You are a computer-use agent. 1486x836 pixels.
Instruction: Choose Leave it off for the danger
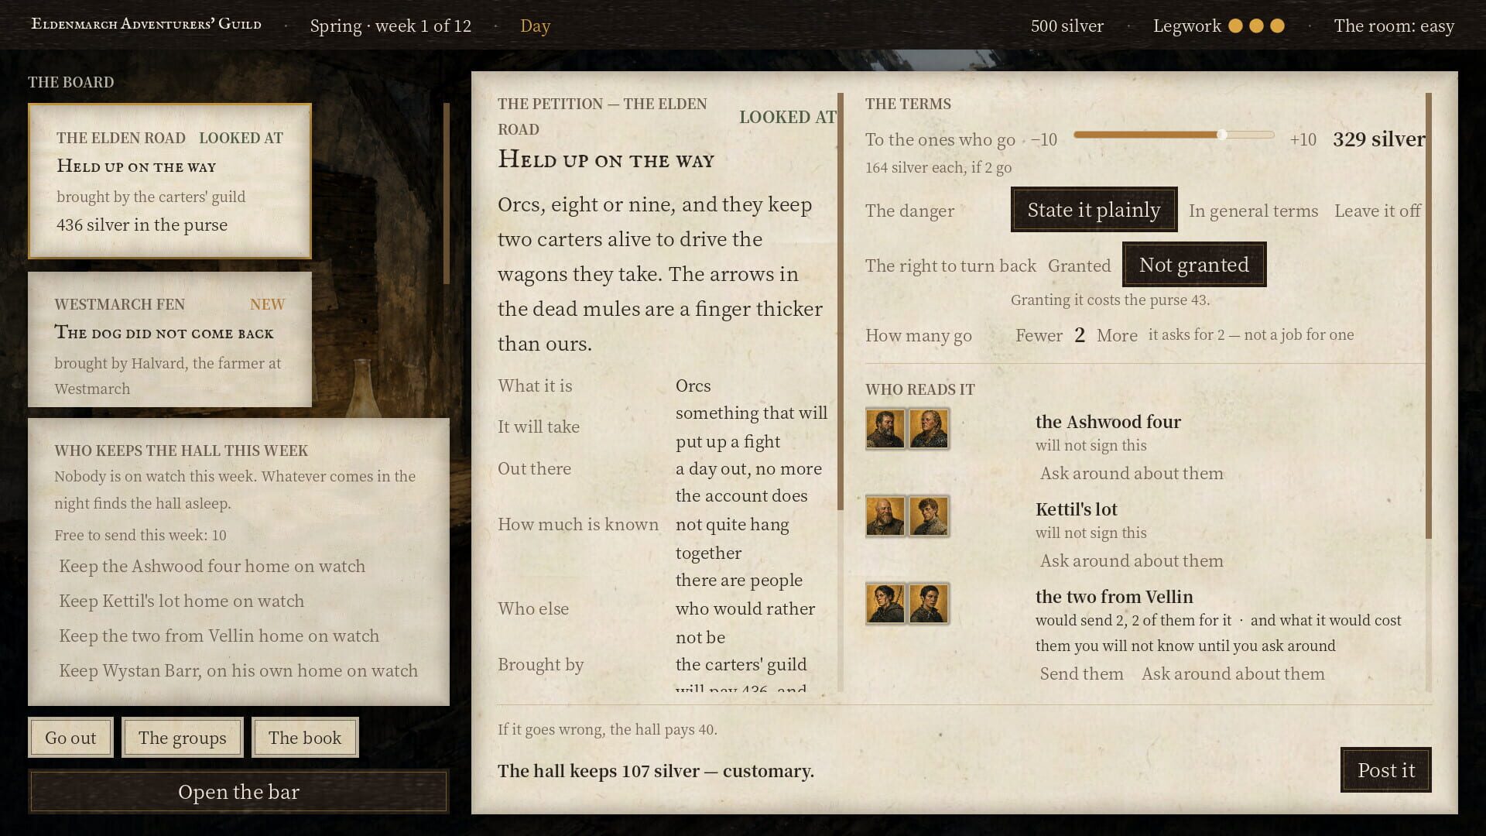point(1378,211)
